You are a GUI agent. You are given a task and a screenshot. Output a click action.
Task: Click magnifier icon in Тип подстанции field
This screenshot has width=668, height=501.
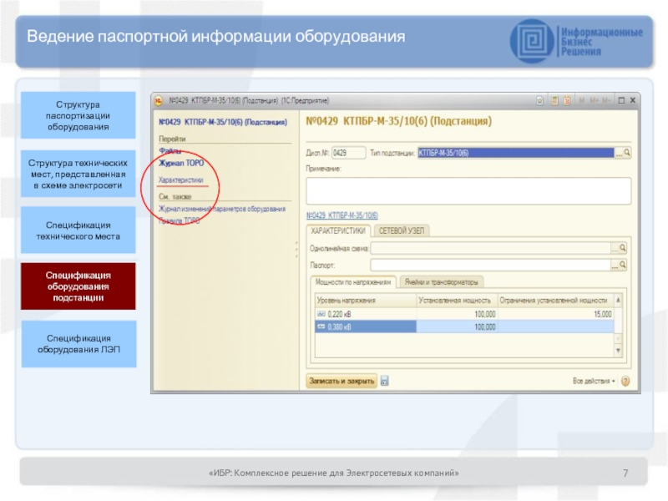click(x=626, y=153)
